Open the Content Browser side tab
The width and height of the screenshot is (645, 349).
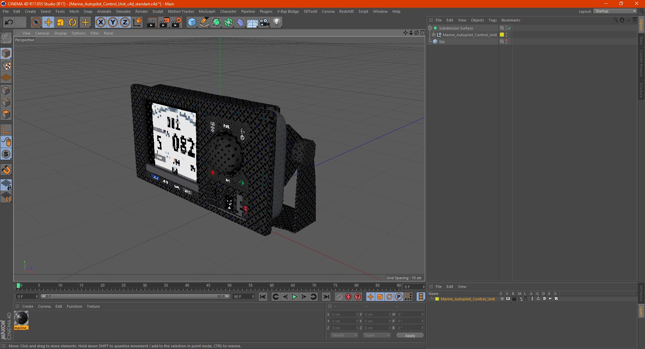pos(641,63)
